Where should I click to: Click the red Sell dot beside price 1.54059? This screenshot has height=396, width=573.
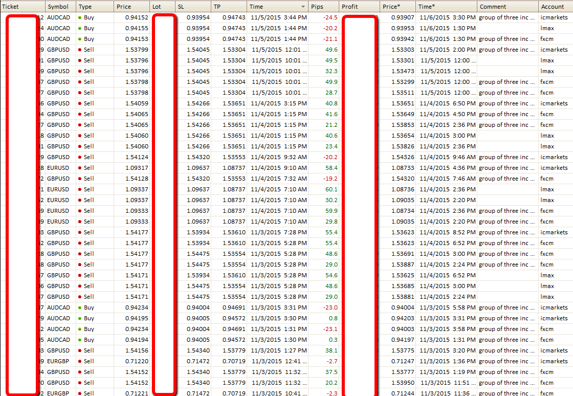(x=80, y=103)
